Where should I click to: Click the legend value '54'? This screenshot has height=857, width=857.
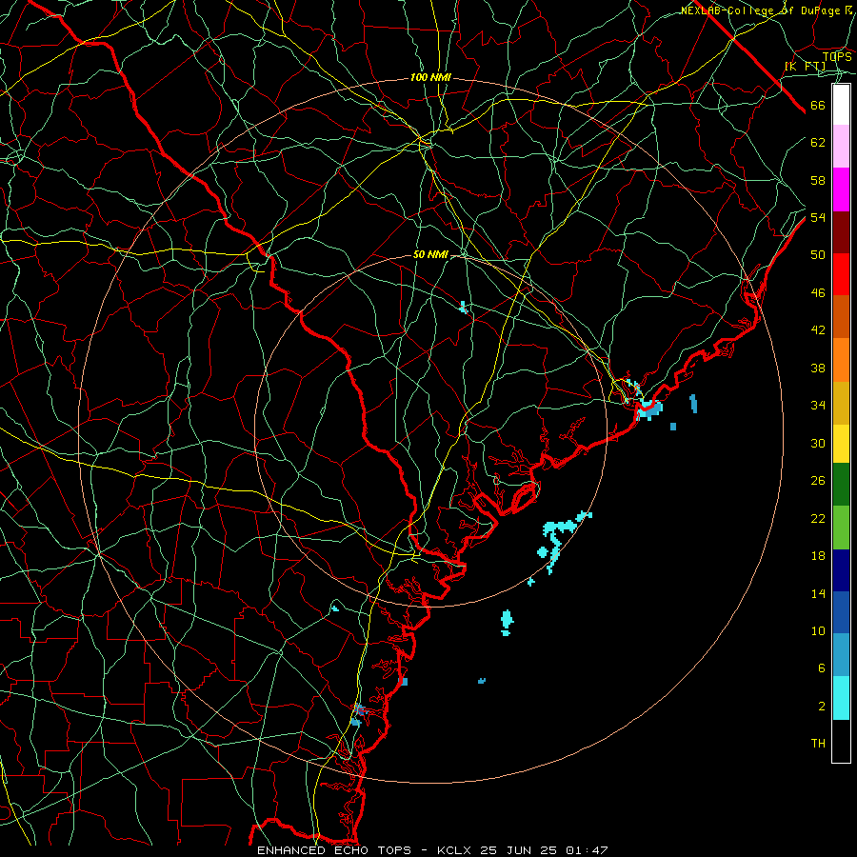click(818, 217)
